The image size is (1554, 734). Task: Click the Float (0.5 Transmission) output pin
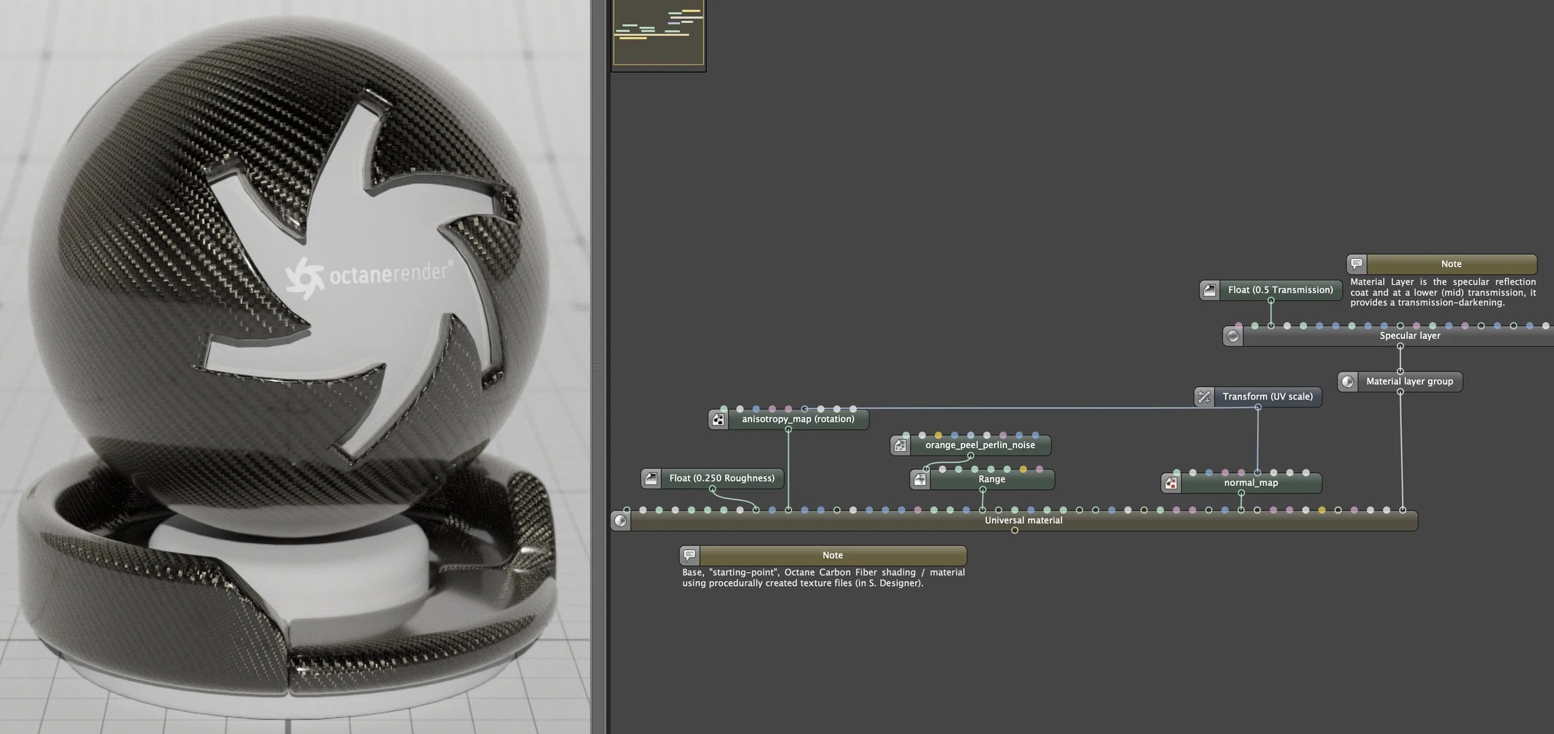tap(1271, 300)
